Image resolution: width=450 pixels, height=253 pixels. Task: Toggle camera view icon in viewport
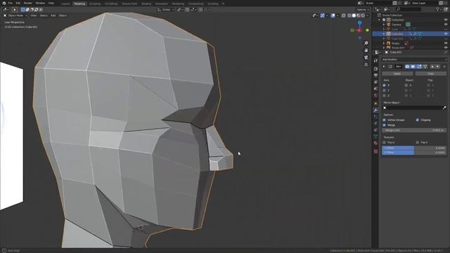pyautogui.click(x=366, y=58)
